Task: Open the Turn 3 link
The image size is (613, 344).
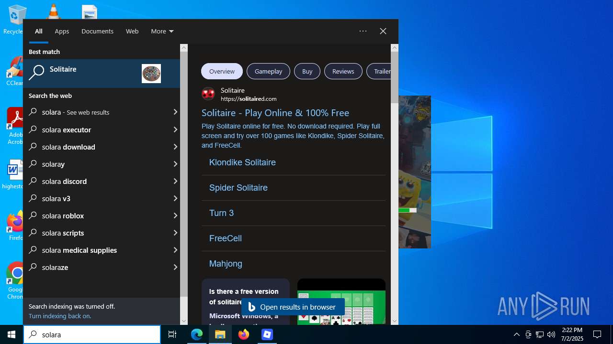Action: [x=222, y=213]
